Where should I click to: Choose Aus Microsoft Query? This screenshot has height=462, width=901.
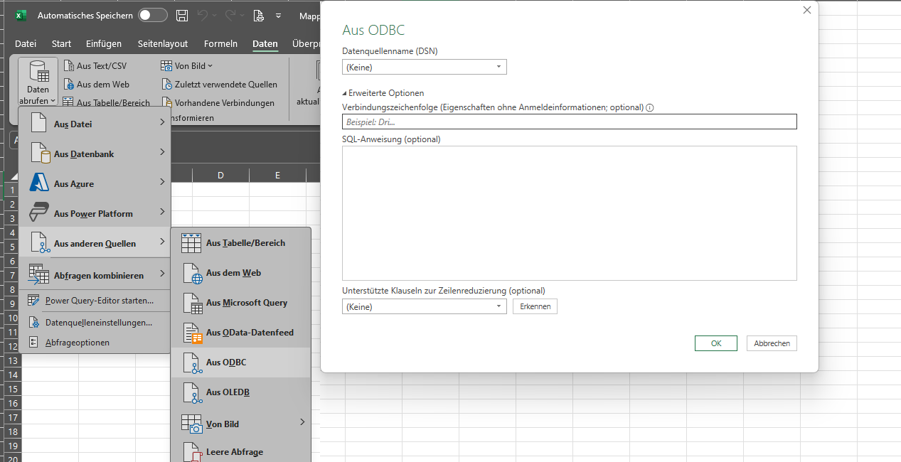point(241,302)
